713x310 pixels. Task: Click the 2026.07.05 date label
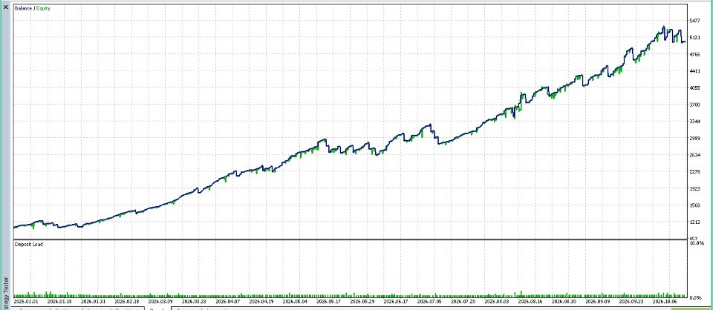point(429,301)
